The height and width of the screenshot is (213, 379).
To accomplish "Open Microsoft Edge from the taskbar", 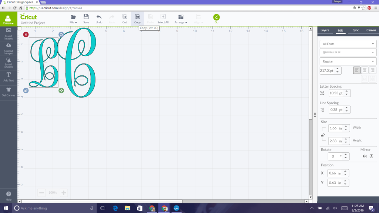I will tap(115, 208).
